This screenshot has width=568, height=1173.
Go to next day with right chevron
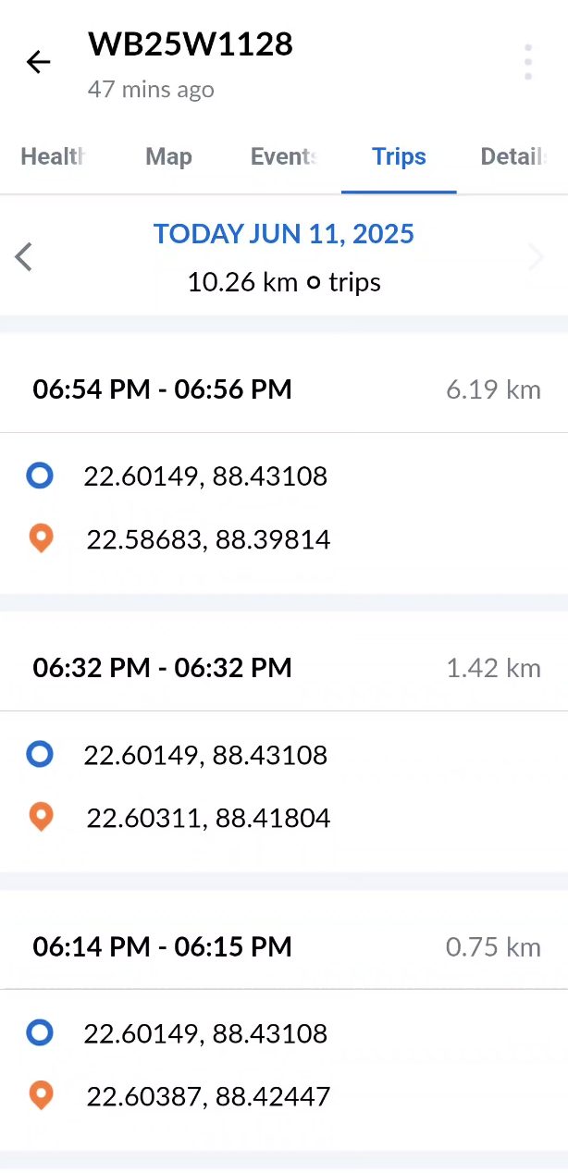[x=536, y=256]
